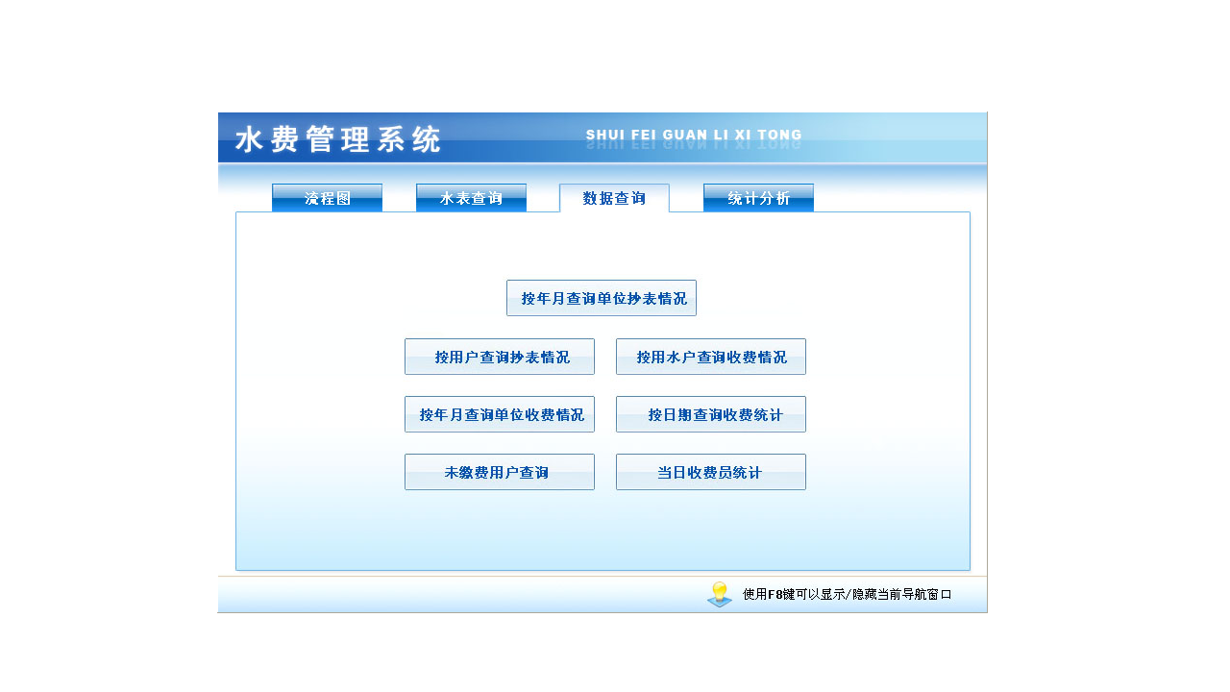Screen dimensions: 1230x692
Task: Open 按用水户查询收费情况 query
Action: tap(710, 357)
